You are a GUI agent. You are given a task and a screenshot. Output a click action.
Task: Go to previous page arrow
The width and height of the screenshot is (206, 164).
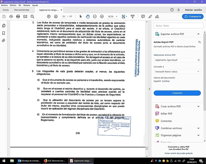click(x=49, y=16)
